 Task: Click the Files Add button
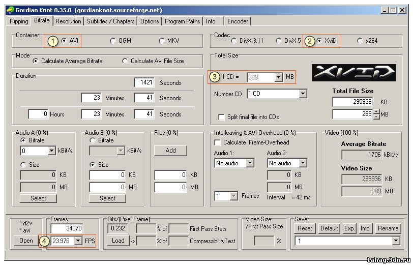(x=170, y=151)
